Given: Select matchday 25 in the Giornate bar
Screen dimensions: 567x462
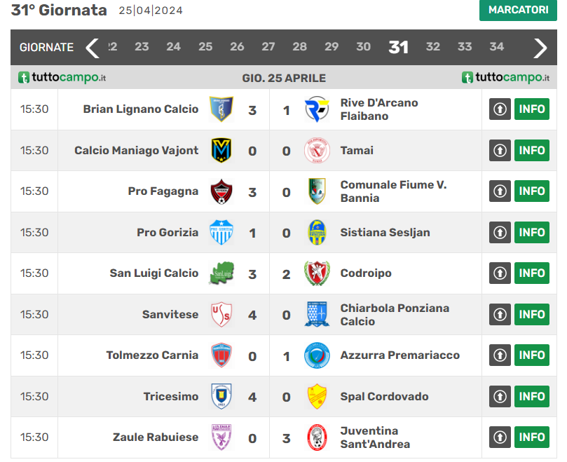Looking at the screenshot, I should coord(205,47).
